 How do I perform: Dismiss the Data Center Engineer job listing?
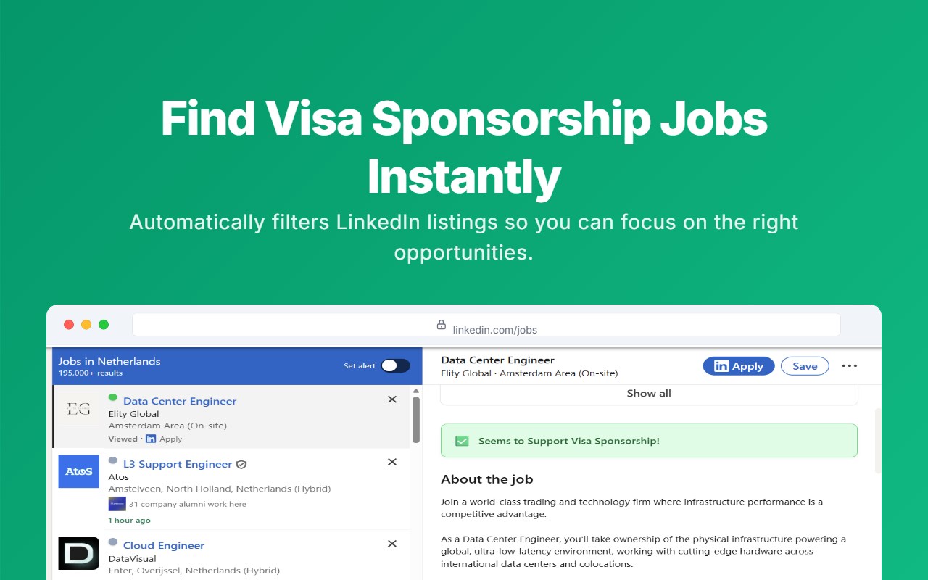(x=392, y=399)
